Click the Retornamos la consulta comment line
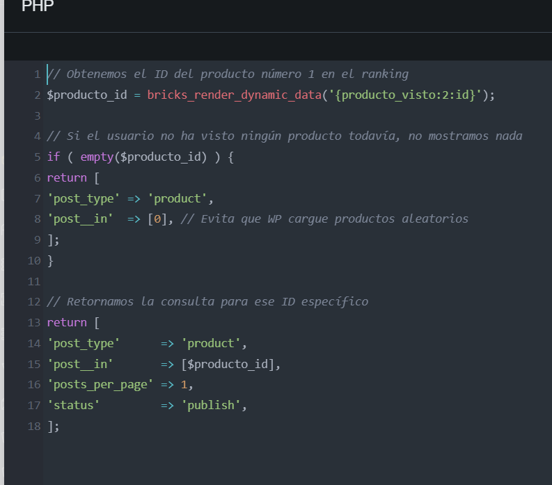This screenshot has height=485, width=552. [x=207, y=301]
